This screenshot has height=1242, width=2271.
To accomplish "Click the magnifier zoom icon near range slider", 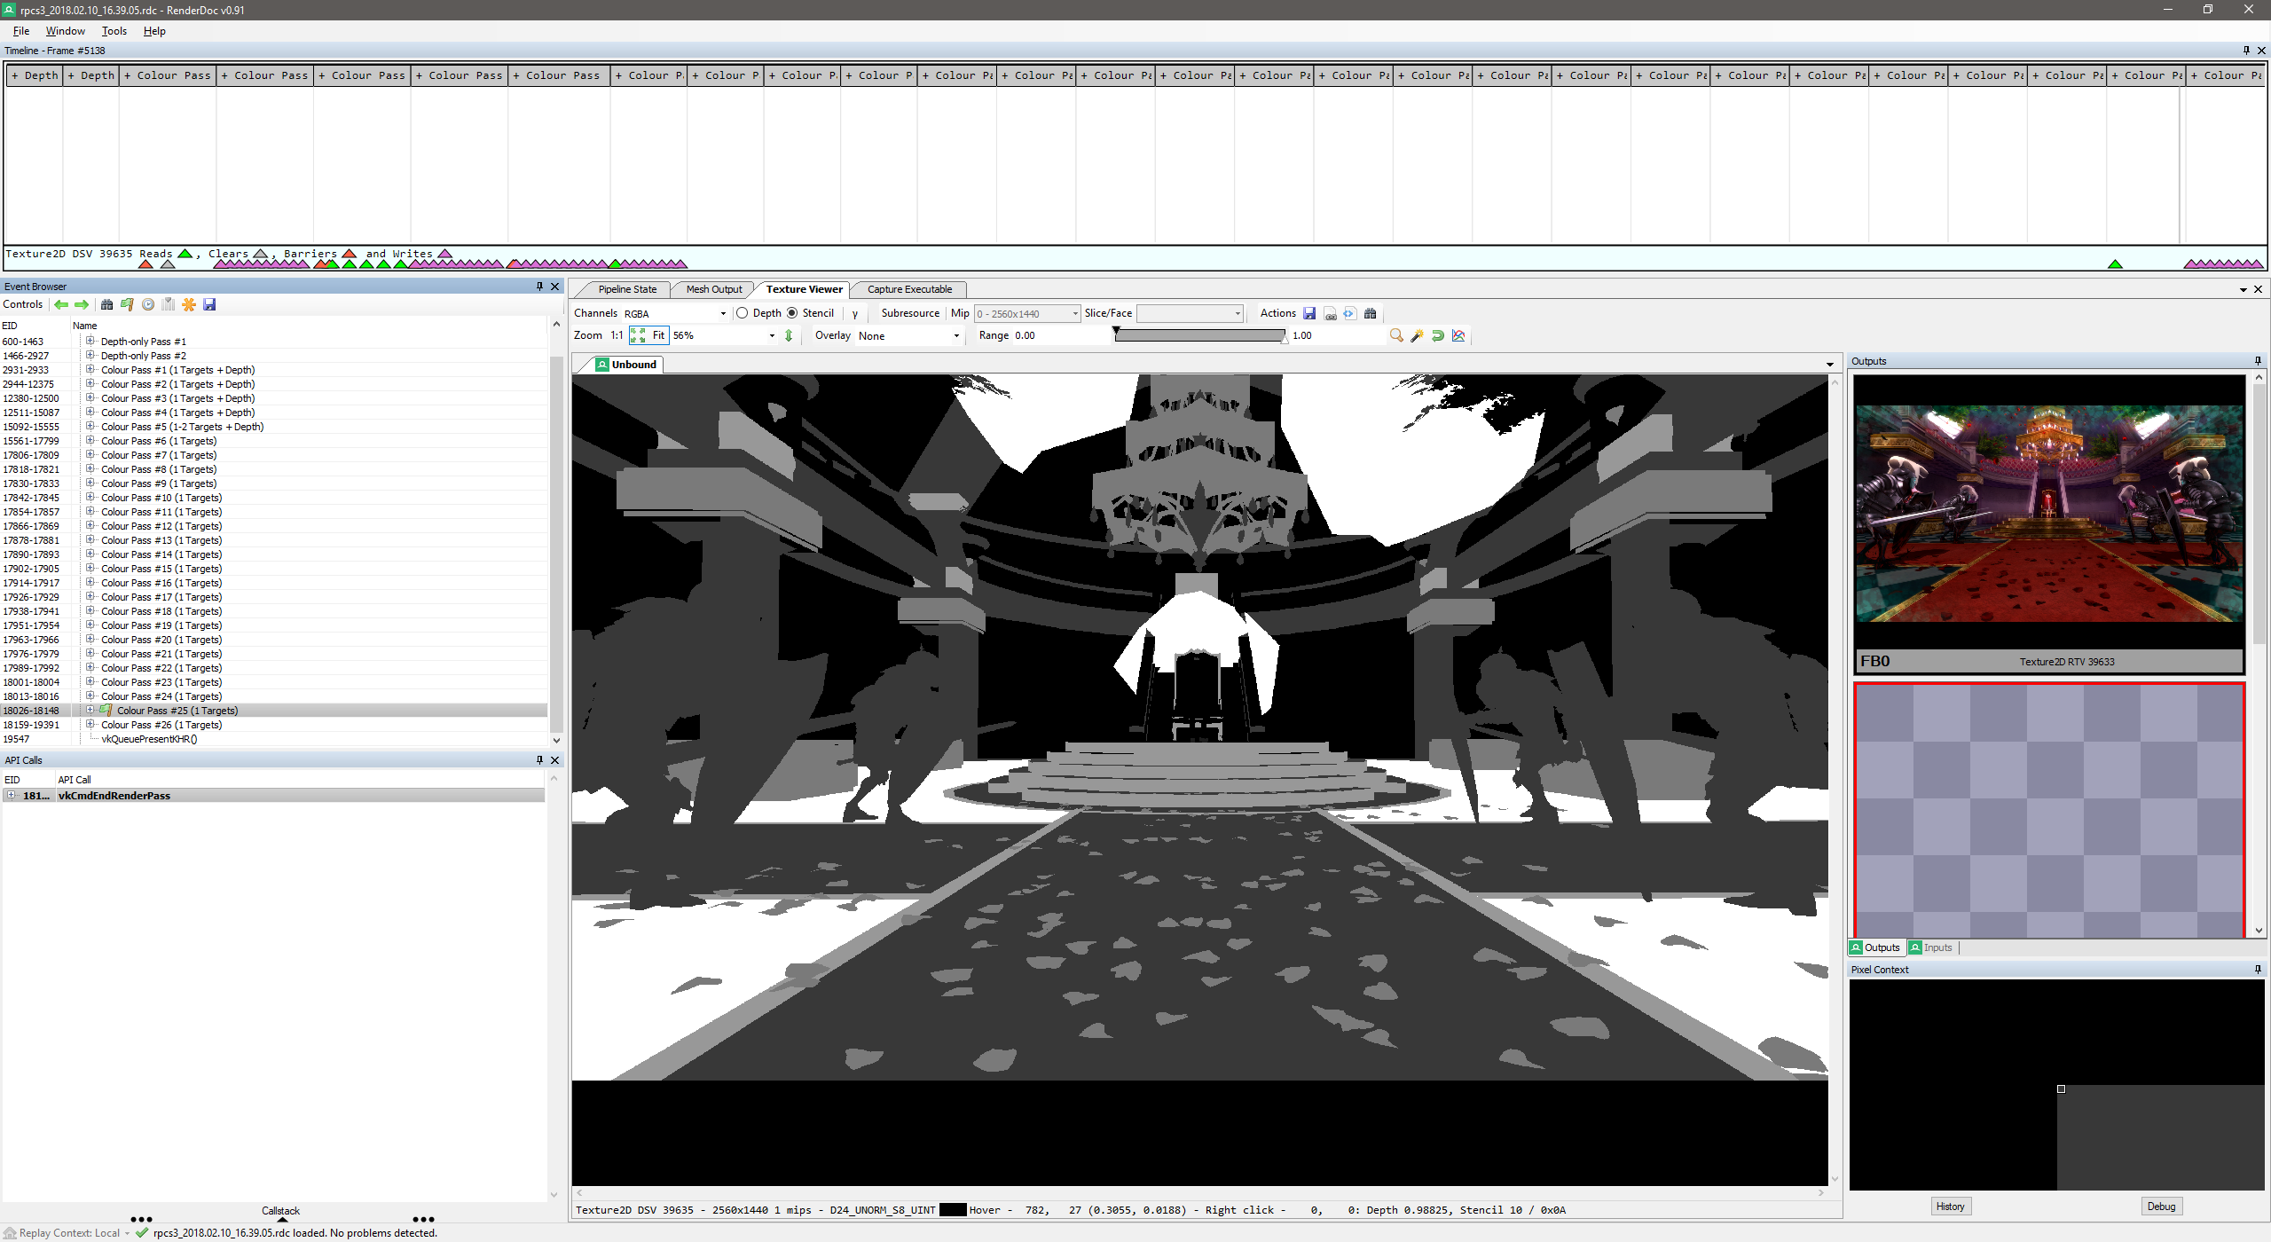I will (x=1396, y=336).
